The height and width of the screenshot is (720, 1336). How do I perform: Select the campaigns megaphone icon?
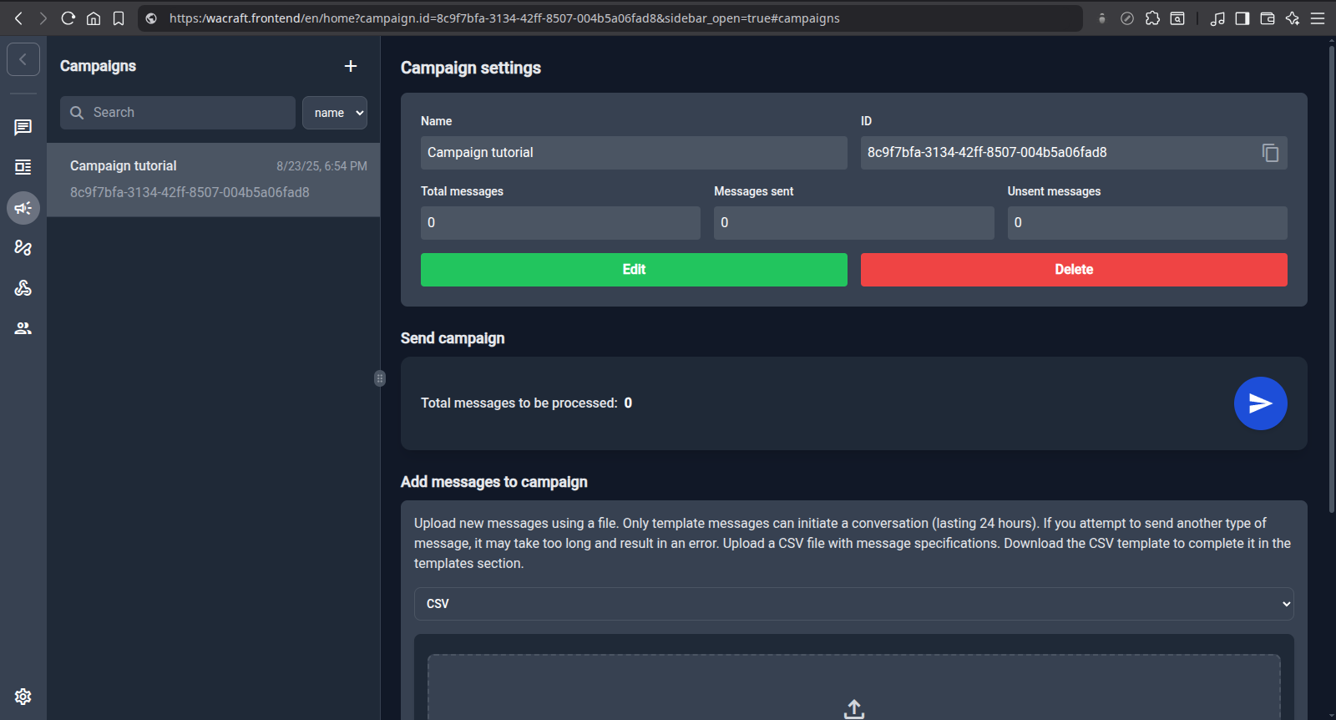23,208
